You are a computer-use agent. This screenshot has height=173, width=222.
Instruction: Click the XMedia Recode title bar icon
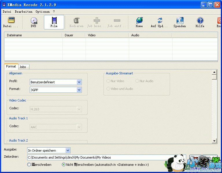[4, 5]
